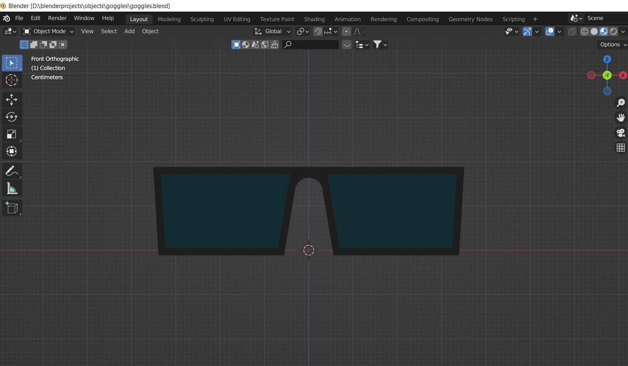
Task: Set selection mode to intersect selection
Action: pos(62,44)
